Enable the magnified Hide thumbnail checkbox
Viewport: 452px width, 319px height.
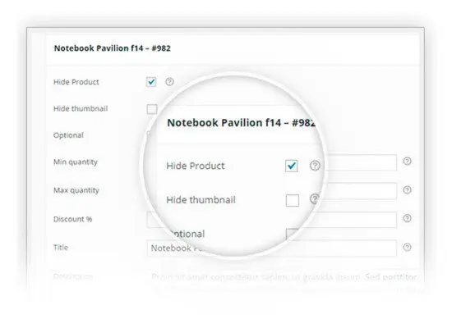[293, 200]
